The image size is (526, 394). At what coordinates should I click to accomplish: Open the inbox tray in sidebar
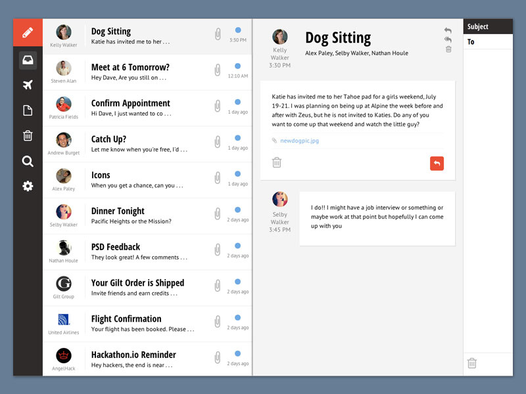click(x=28, y=60)
